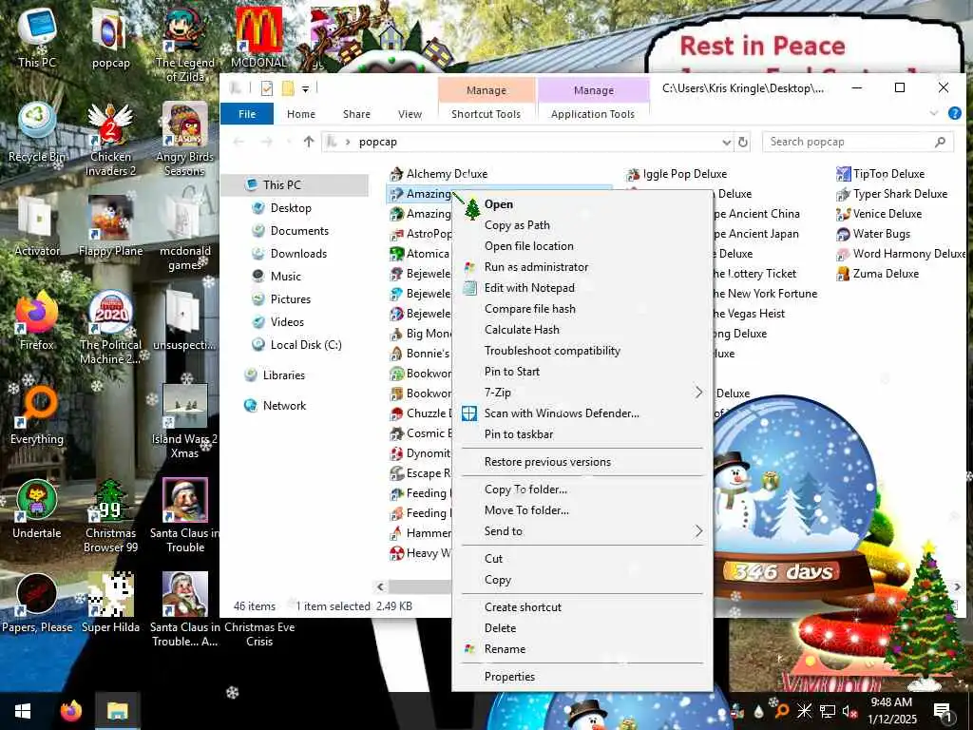This screenshot has width=973, height=730.
Task: Select Zuma Deluxe in the file list
Action: [877, 273]
